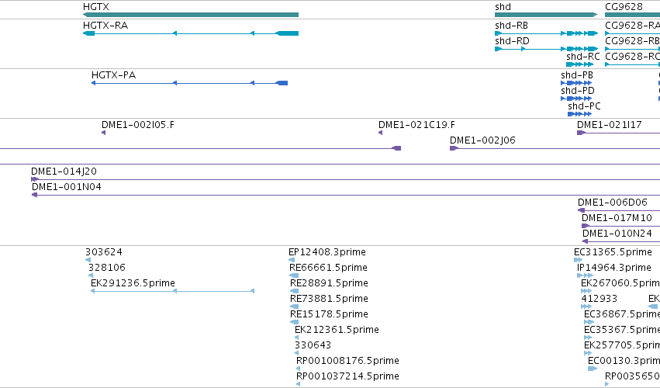Select the shd-RB transcript label

coord(511,26)
